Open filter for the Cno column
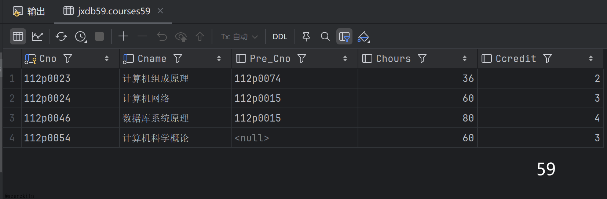 (x=68, y=59)
